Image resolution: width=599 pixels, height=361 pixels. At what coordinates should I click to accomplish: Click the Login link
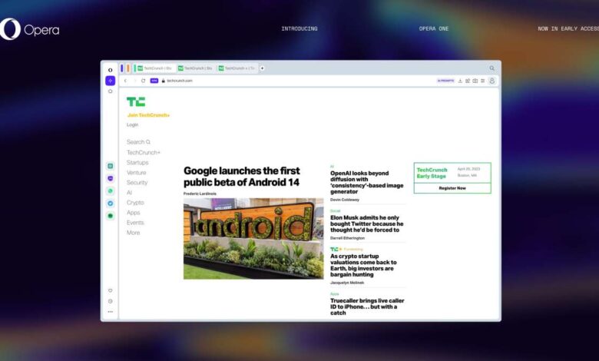(133, 125)
